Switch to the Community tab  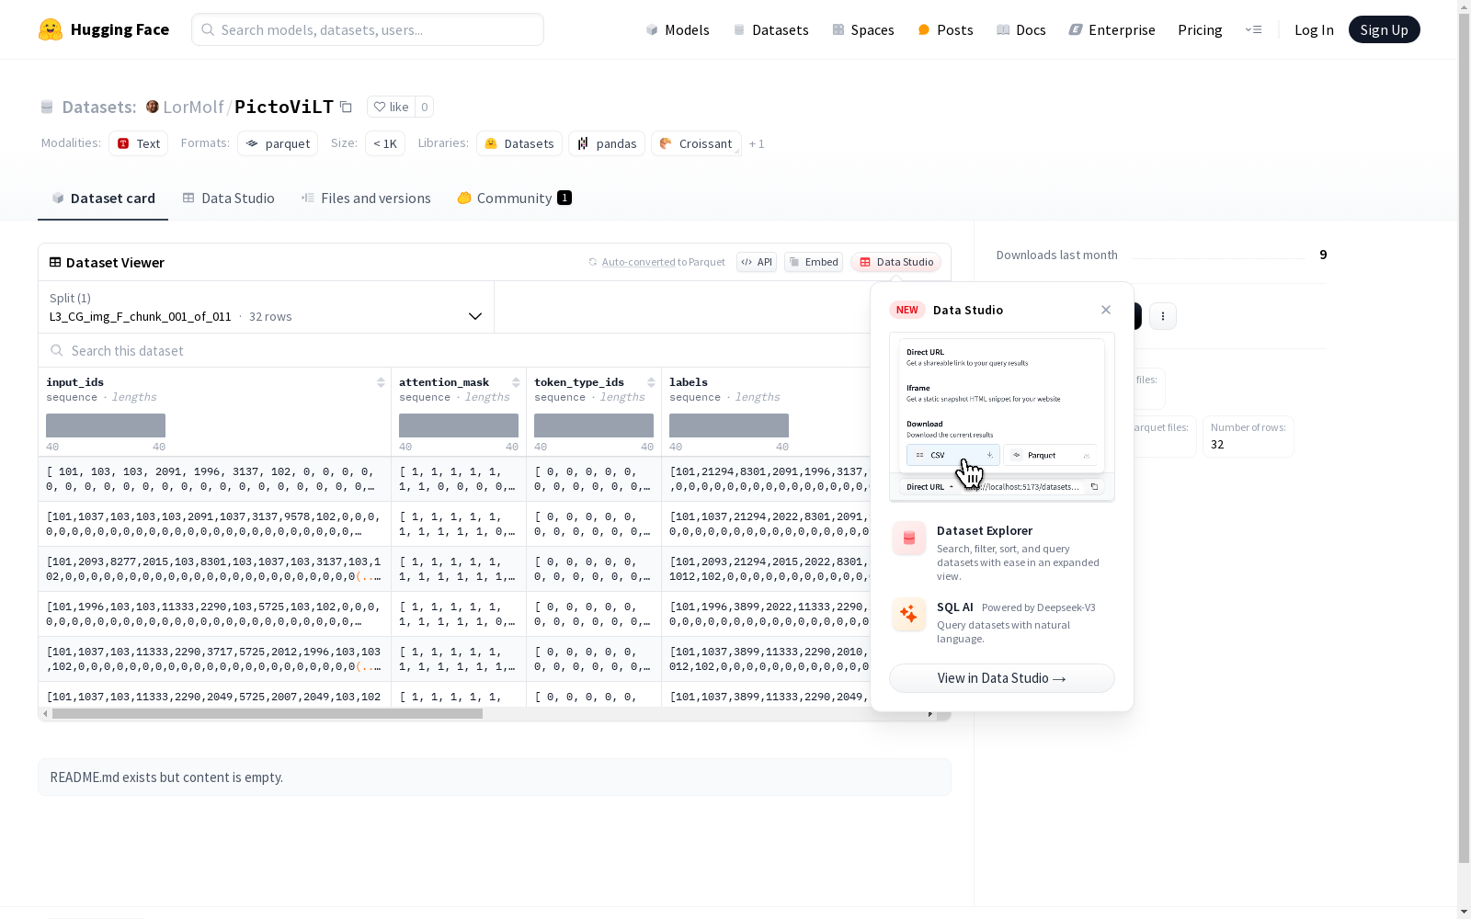pyautogui.click(x=514, y=198)
